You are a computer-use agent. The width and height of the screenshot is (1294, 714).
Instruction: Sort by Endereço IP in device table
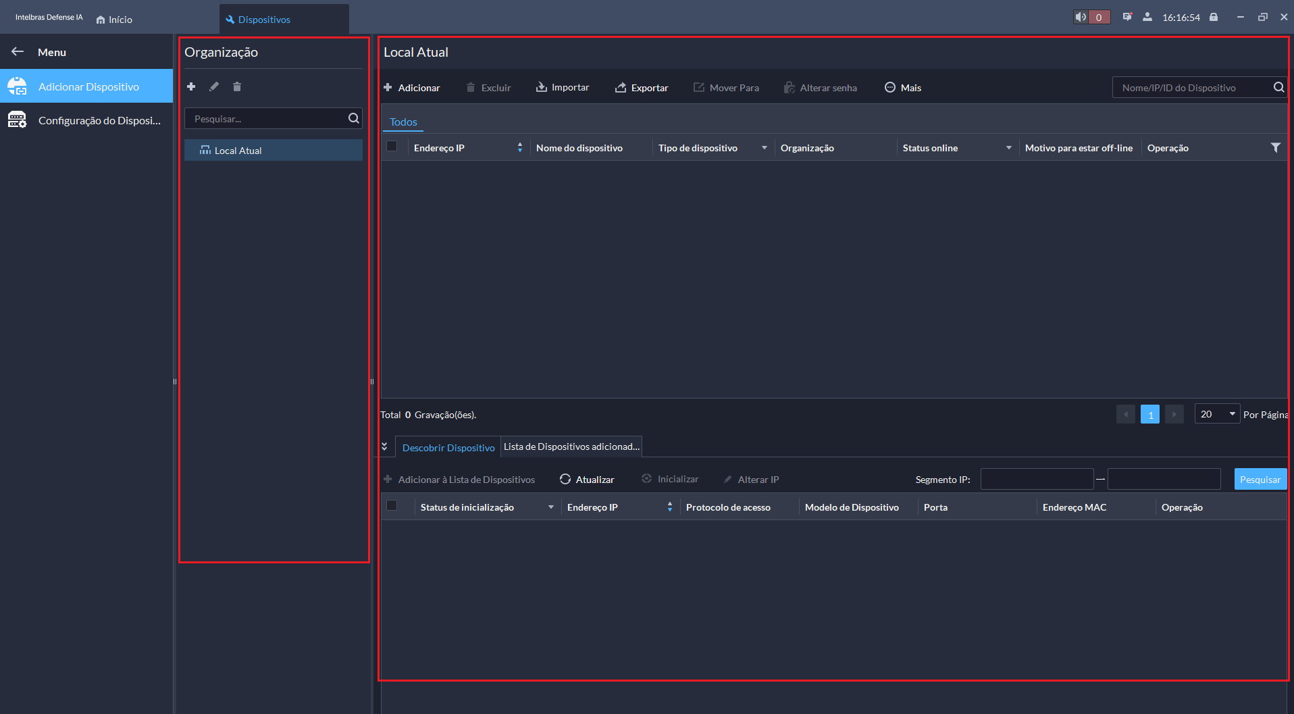click(x=519, y=147)
